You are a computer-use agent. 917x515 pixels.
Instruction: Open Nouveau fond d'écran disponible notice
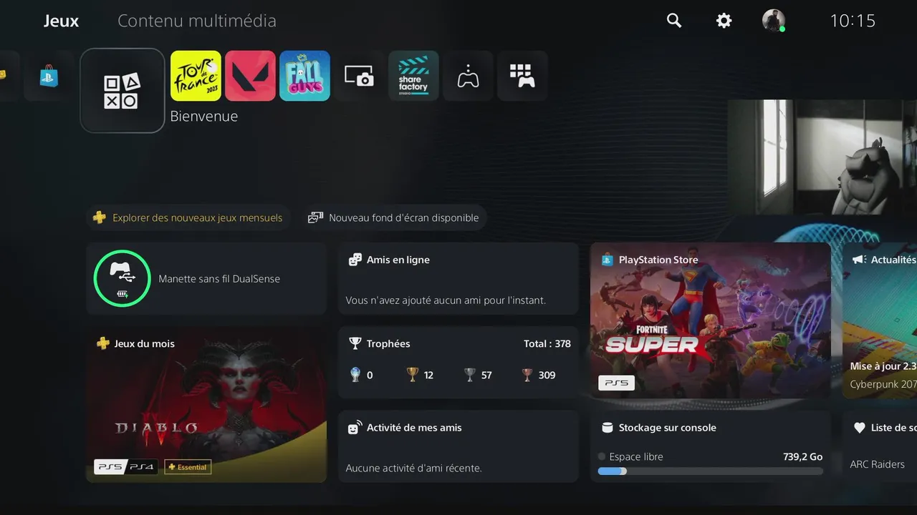click(x=393, y=217)
